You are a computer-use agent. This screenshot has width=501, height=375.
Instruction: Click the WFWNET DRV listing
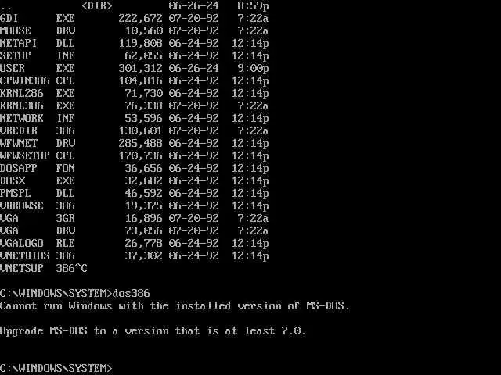coord(134,143)
